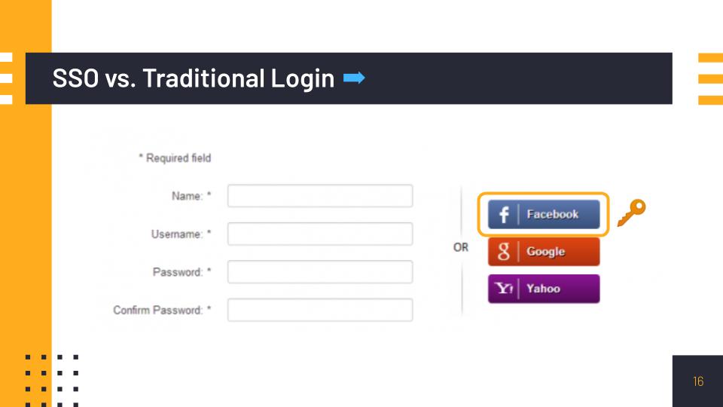Sign in with the Facebook button text
Screen dimensions: 723x407
[x=553, y=214]
